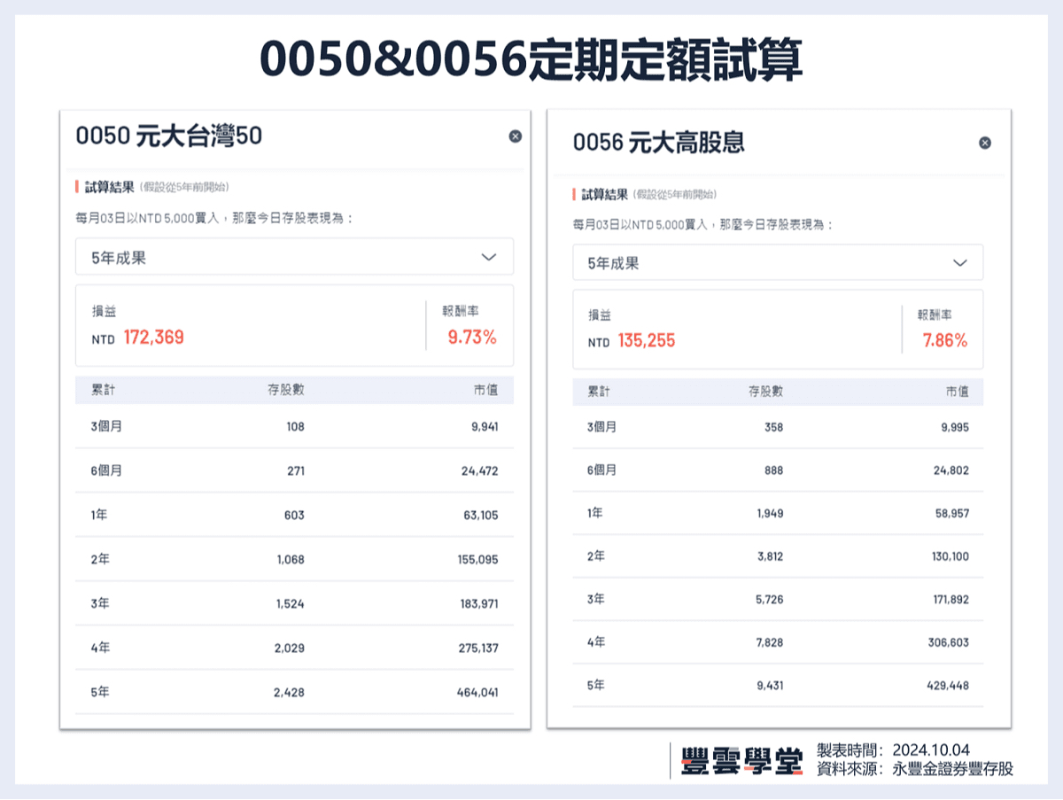Click share count 5,726 in 0056 table
Screen dimensions: 1063x800
pyautogui.click(x=769, y=599)
